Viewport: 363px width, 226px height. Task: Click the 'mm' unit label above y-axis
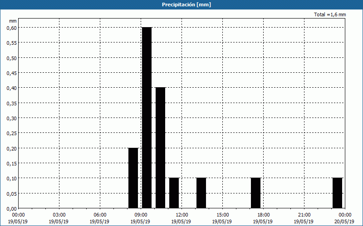[13, 21]
